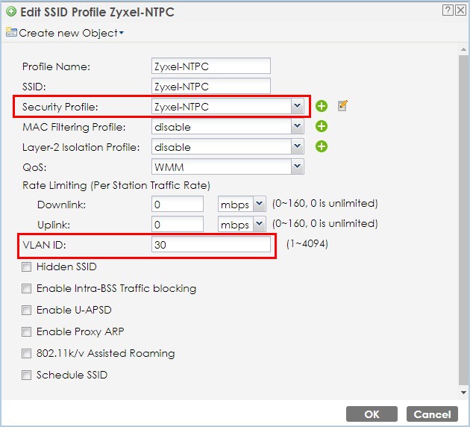Confirm changes with the OK button
This screenshot has height=427, width=470.
coord(372,414)
